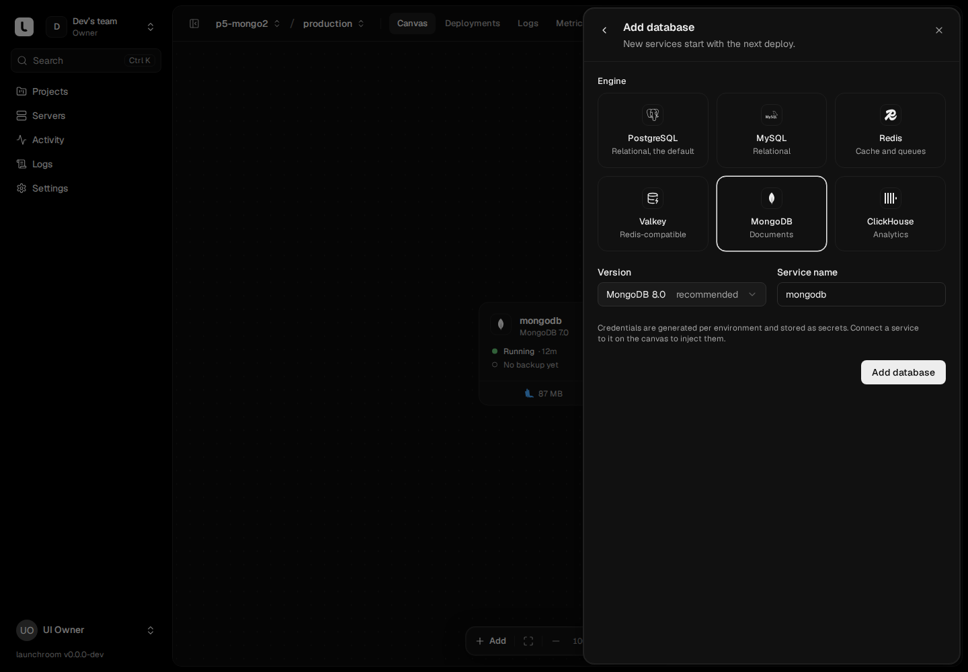Pick the Redis engine card

tap(890, 130)
